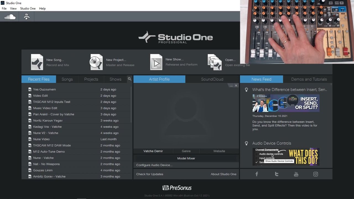Switch to the Shows tab
The height and width of the screenshot is (199, 354).
coord(115,79)
